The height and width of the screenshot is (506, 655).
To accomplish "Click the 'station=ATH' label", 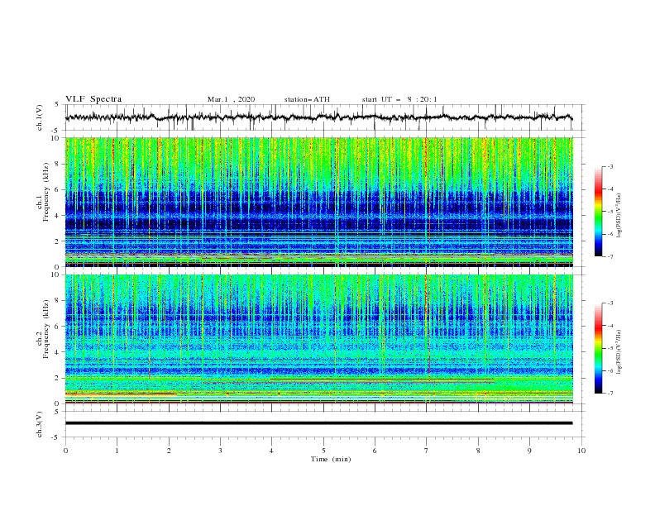I will [307, 99].
